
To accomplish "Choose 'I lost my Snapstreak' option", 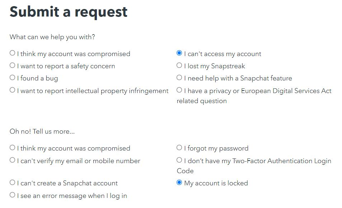I will pyautogui.click(x=179, y=66).
